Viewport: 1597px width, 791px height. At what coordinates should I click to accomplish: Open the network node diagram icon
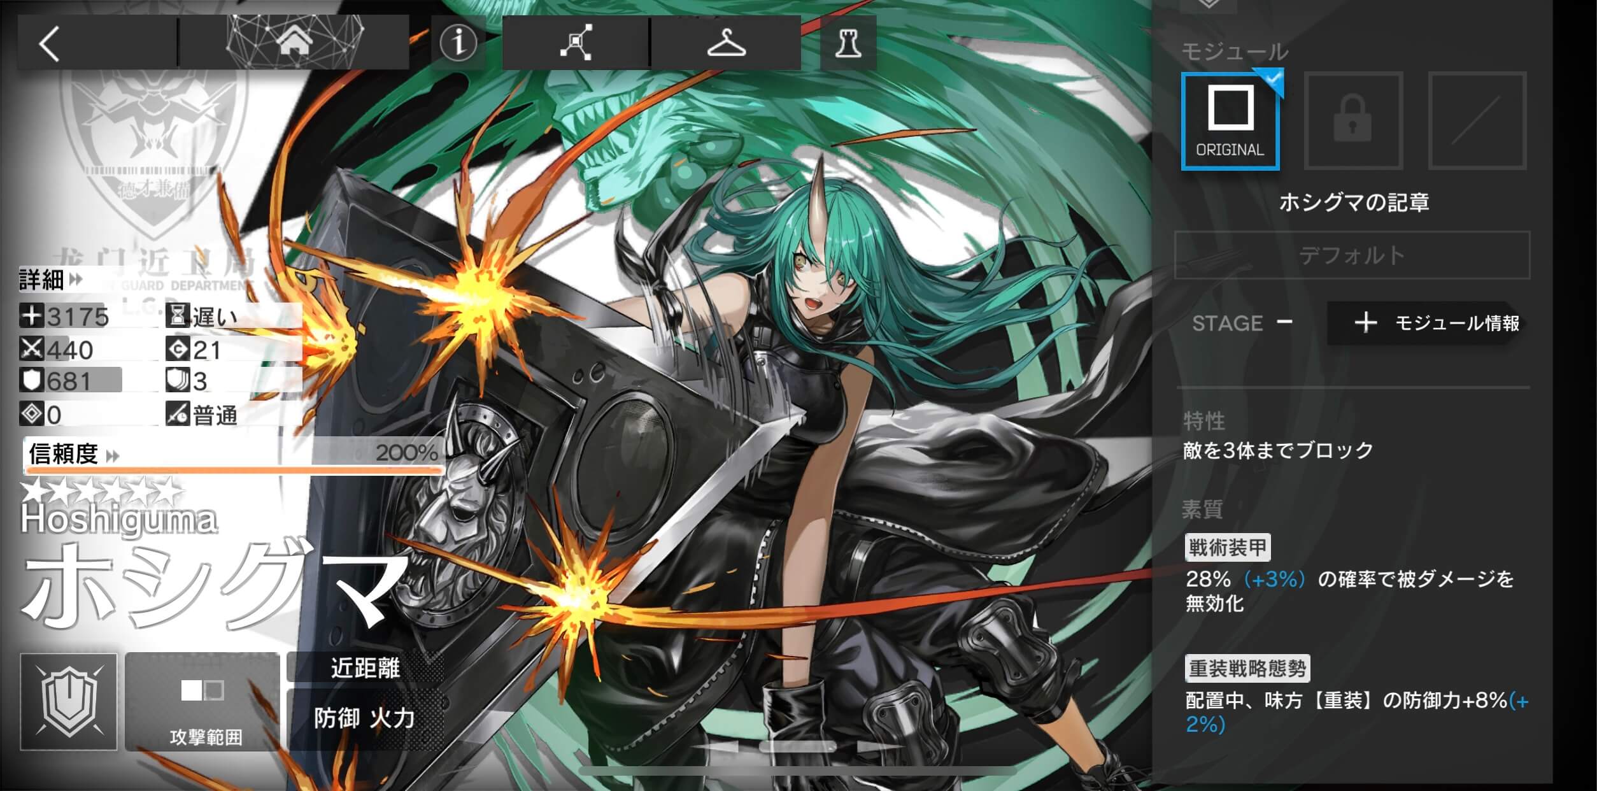[x=576, y=43]
